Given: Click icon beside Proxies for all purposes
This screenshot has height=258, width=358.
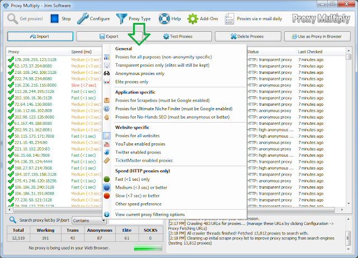Looking at the screenshot, I should tap(107, 57).
